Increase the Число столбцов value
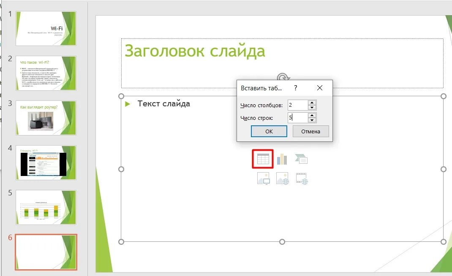Screen dimensions: 452x276 tap(312, 103)
